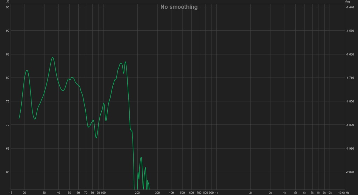The image size is (358, 195).
Task: Click the 95 dB tick on left axis
Action: pyautogui.click(x=7, y=7)
